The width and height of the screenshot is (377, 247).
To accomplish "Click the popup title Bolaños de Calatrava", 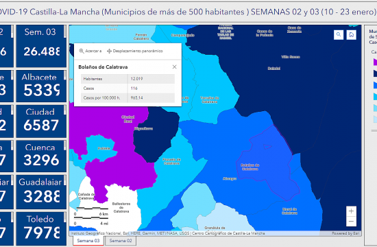I will pyautogui.click(x=103, y=67).
